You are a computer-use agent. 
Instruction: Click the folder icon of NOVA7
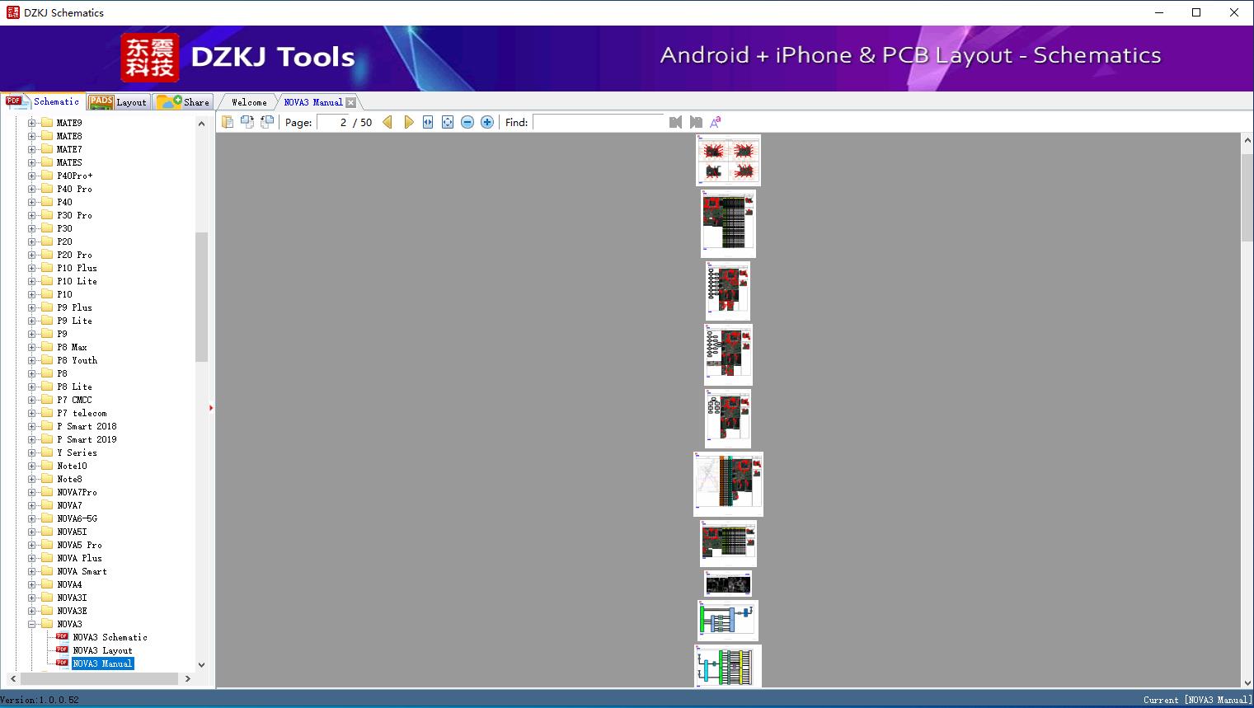[47, 505]
